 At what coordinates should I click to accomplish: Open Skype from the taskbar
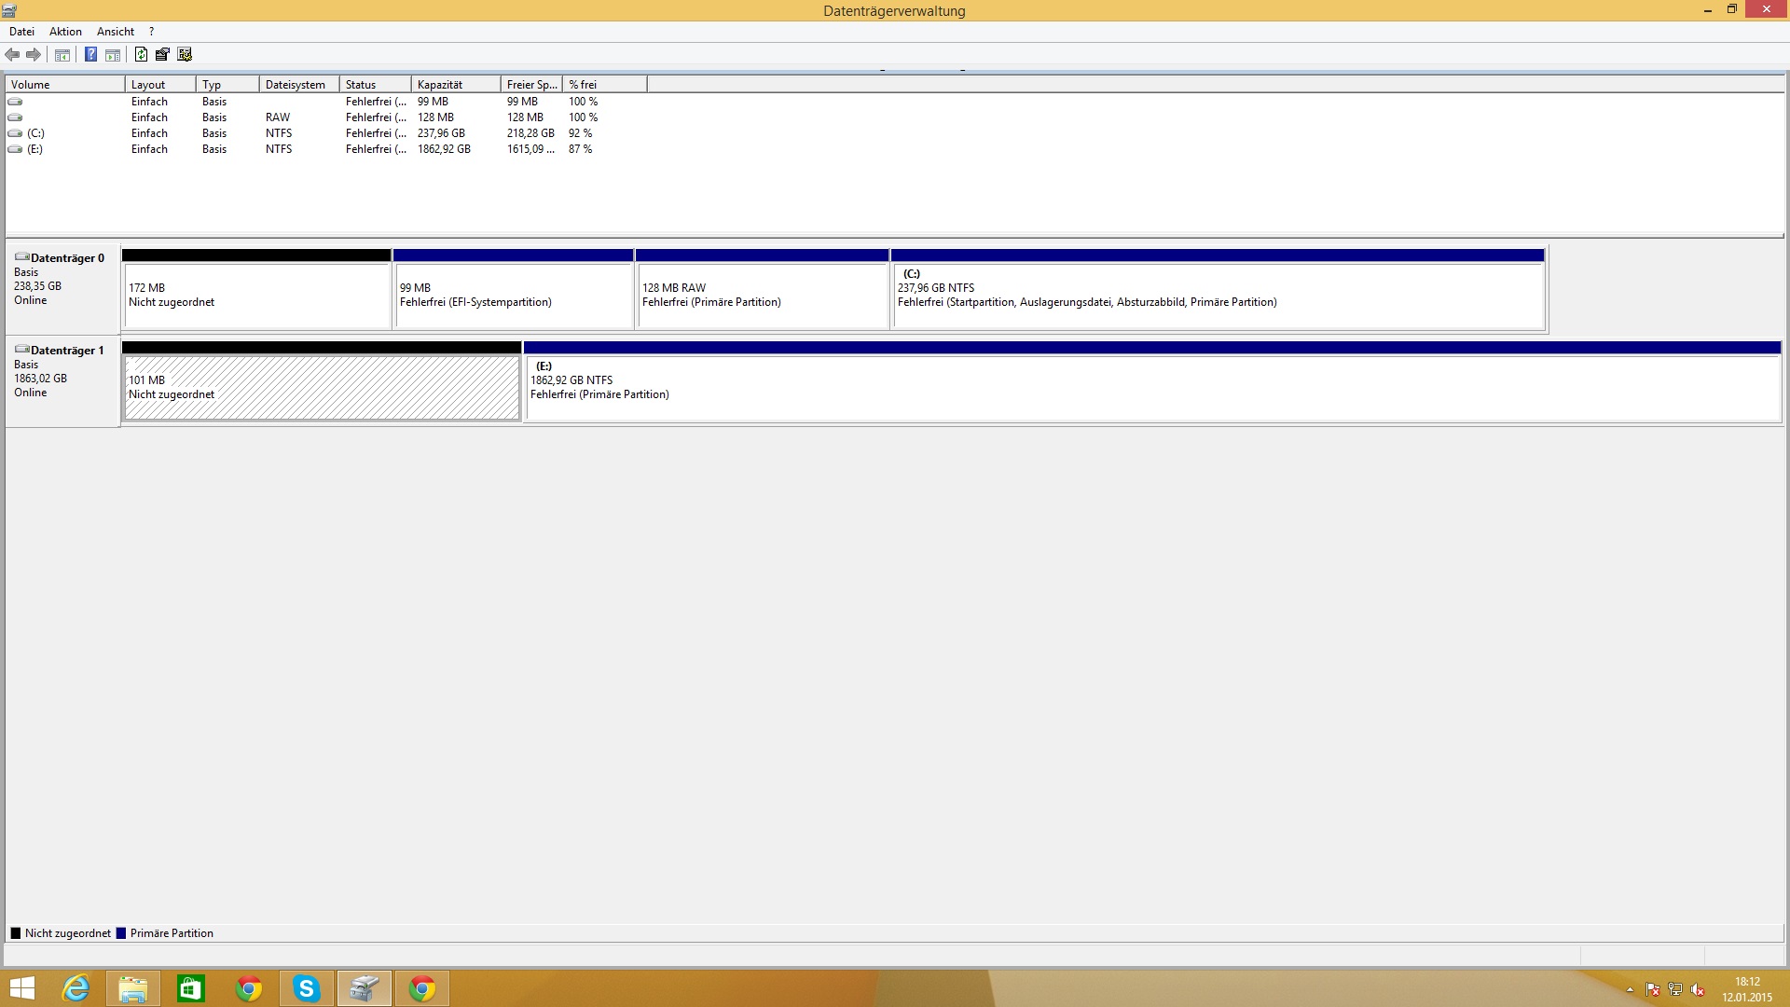click(x=306, y=988)
